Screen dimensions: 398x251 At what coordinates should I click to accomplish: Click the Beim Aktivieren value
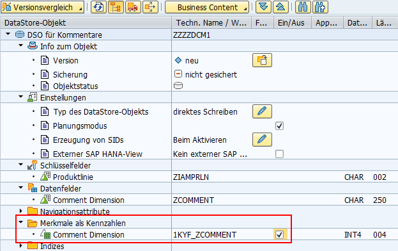click(x=200, y=140)
